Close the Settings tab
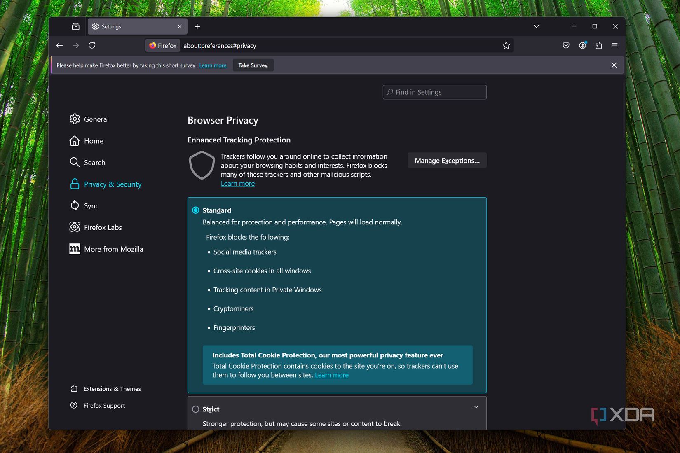The height and width of the screenshot is (453, 680). click(180, 26)
